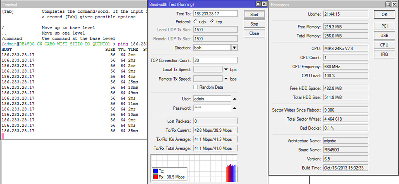Click the Tx/Rx Current value 42.8 Mbps/38.9 Mbps
Screen dimensions: 399x184
(215, 130)
